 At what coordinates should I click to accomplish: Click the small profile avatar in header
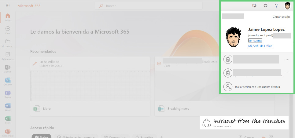[287, 5]
